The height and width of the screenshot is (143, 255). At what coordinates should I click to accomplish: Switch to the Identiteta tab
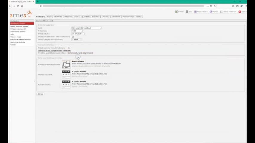point(58,17)
